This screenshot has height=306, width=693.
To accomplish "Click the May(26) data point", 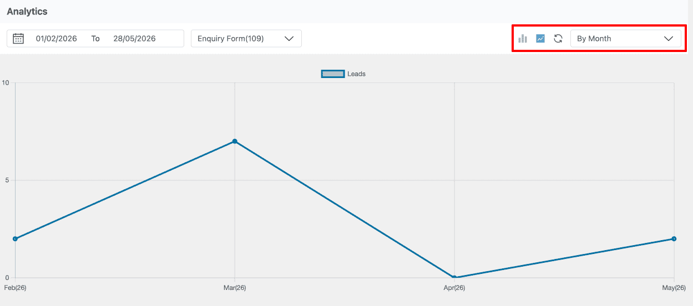I will coord(674,238).
